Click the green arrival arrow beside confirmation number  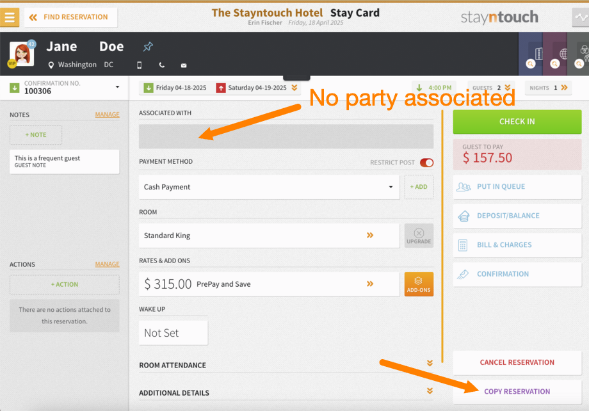pyautogui.click(x=14, y=88)
